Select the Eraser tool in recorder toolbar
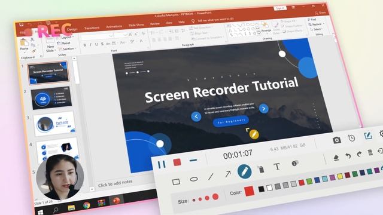The width and height of the screenshot is (383, 215). pos(336,158)
